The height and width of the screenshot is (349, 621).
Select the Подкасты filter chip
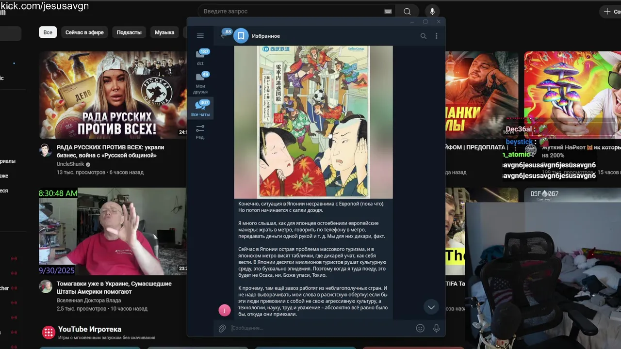tap(129, 32)
